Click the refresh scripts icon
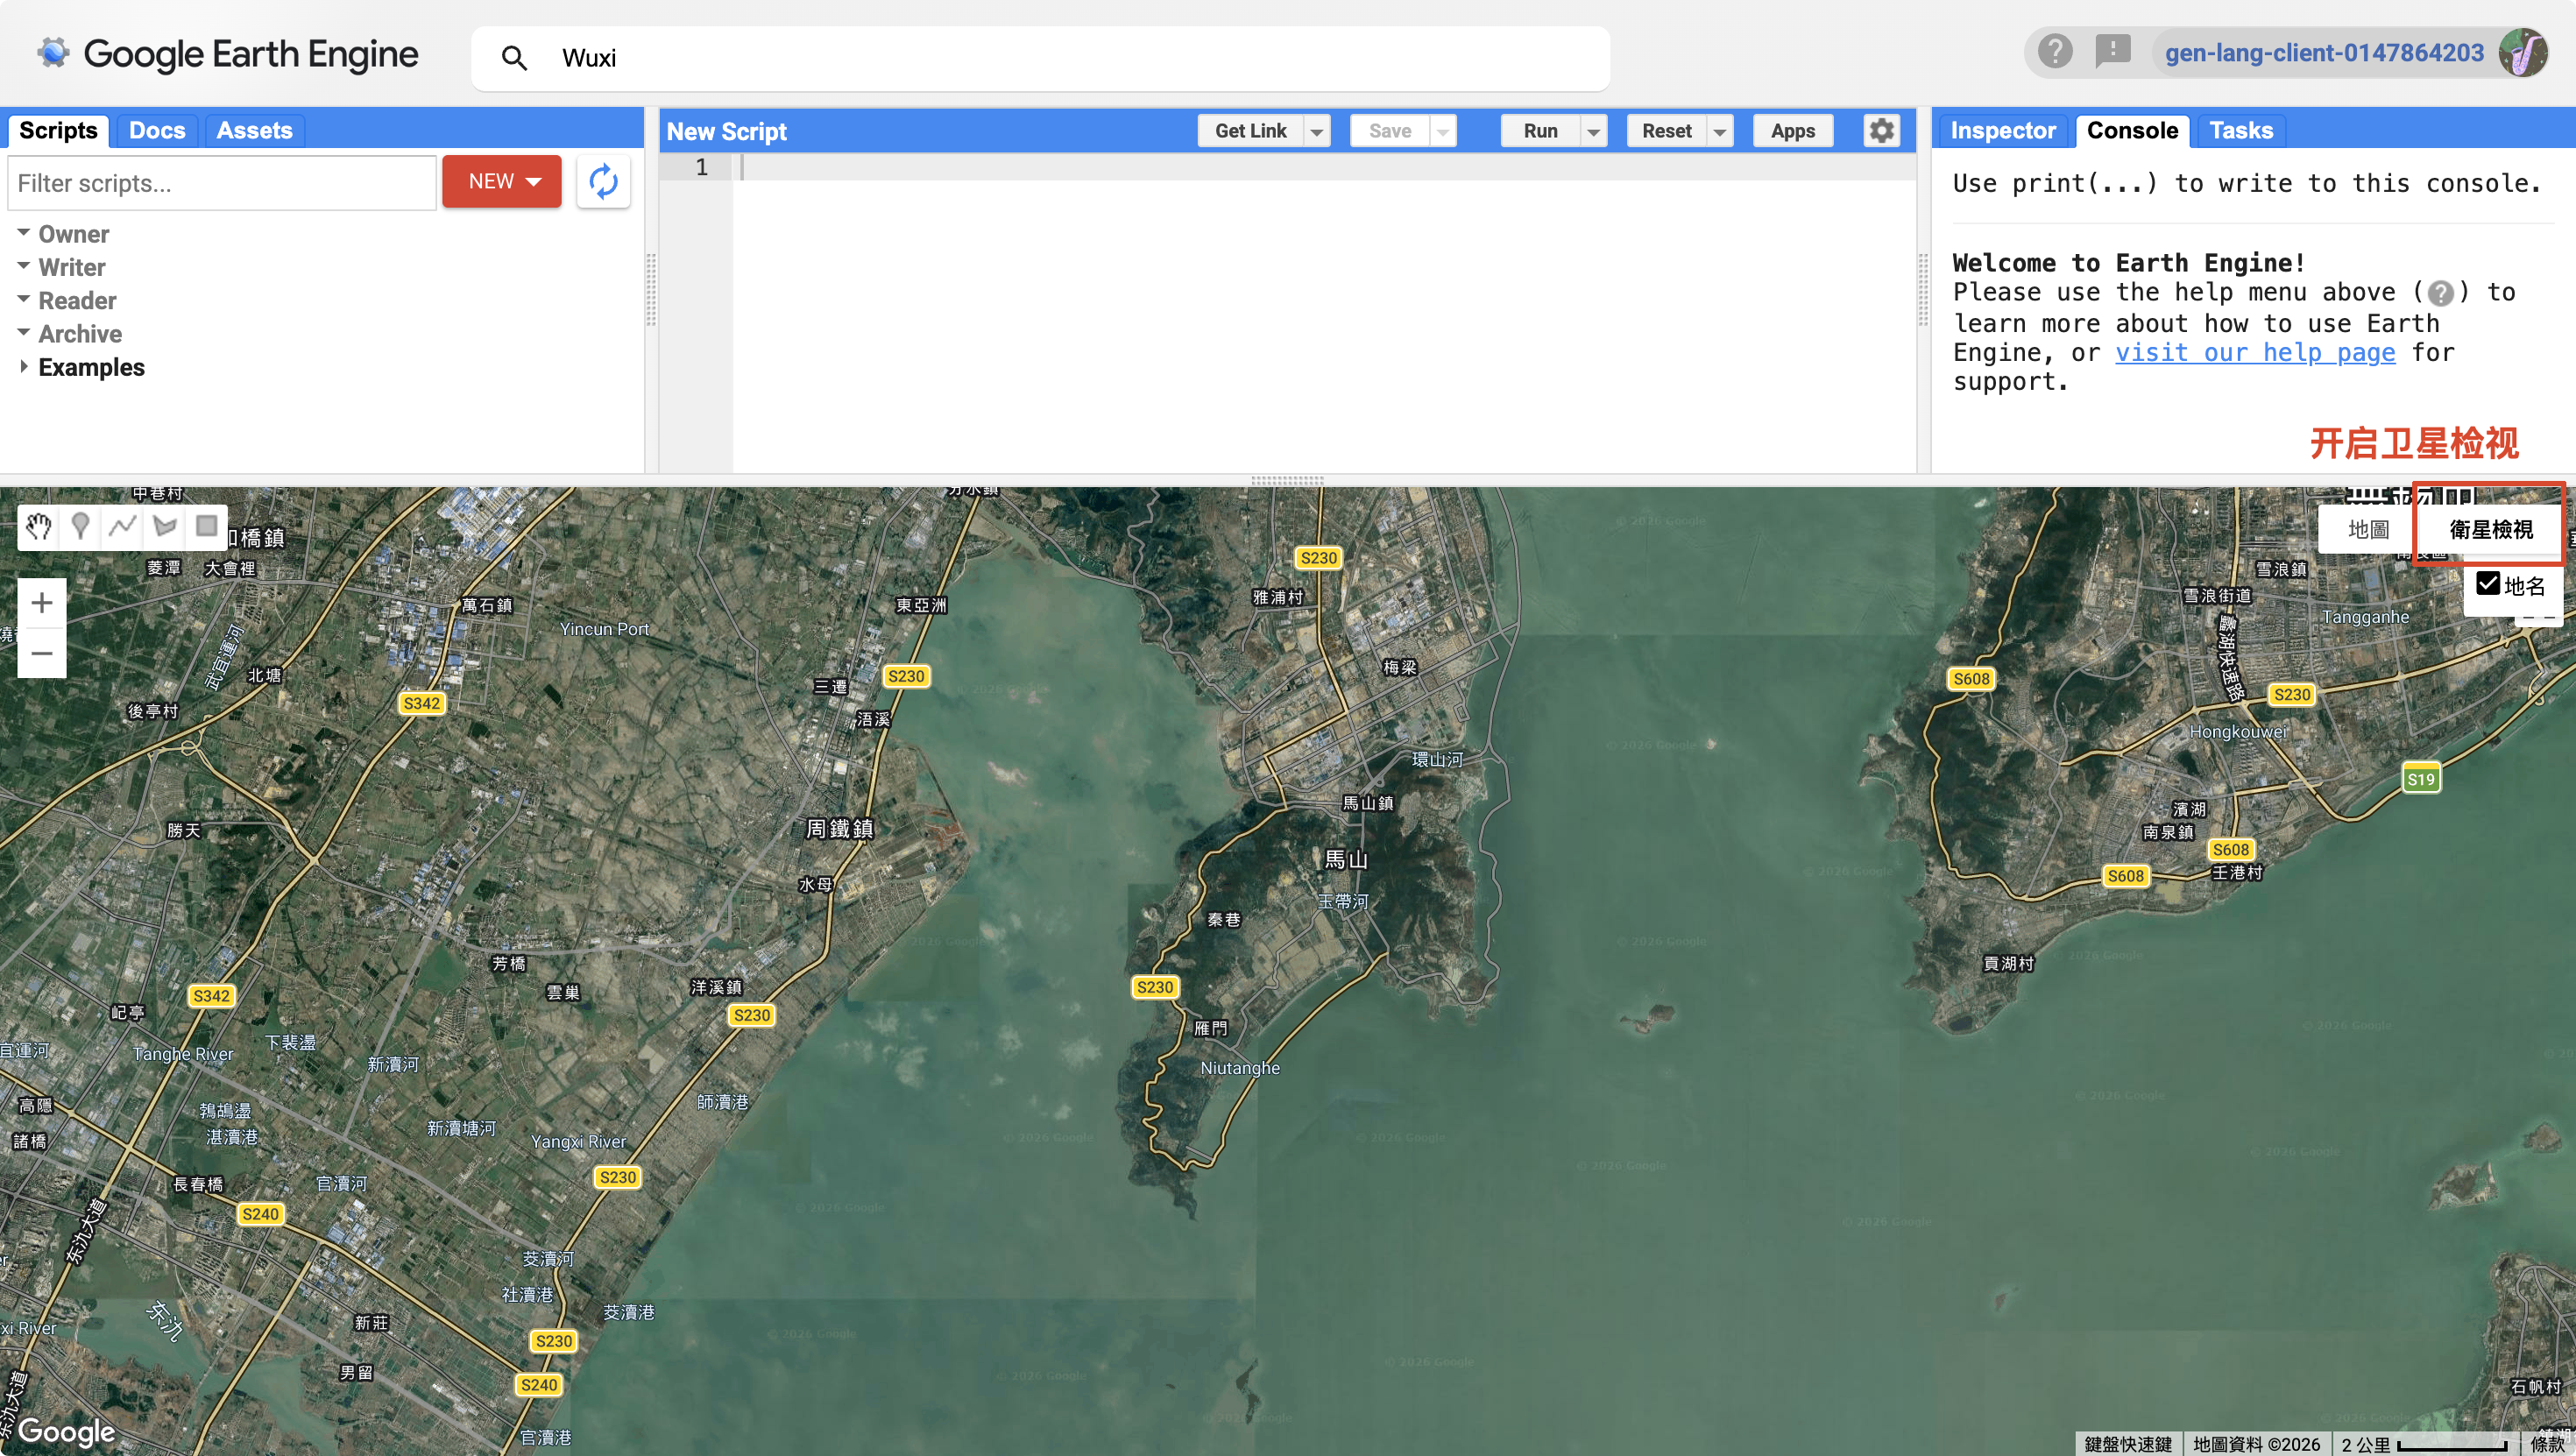This screenshot has width=2576, height=1456. tap(603, 182)
